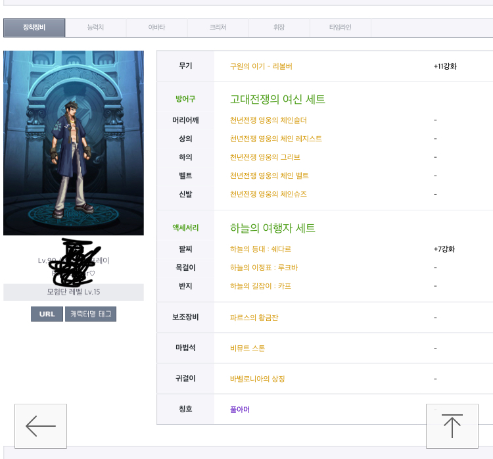
Task: Open bracelet item 하늘의 등대 : 쉐다르
Action: tap(260, 249)
